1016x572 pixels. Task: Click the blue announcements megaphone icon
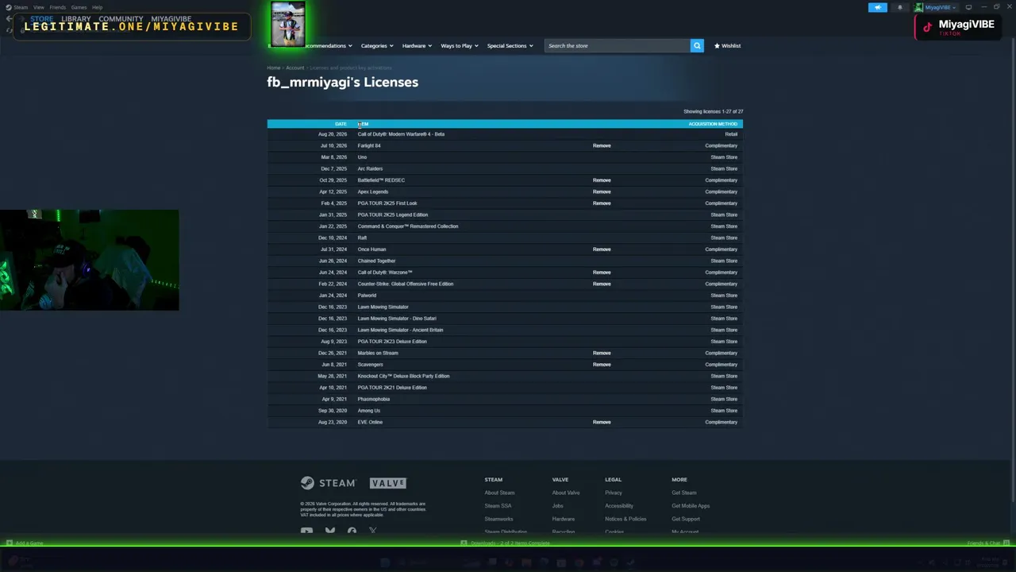[877, 7]
